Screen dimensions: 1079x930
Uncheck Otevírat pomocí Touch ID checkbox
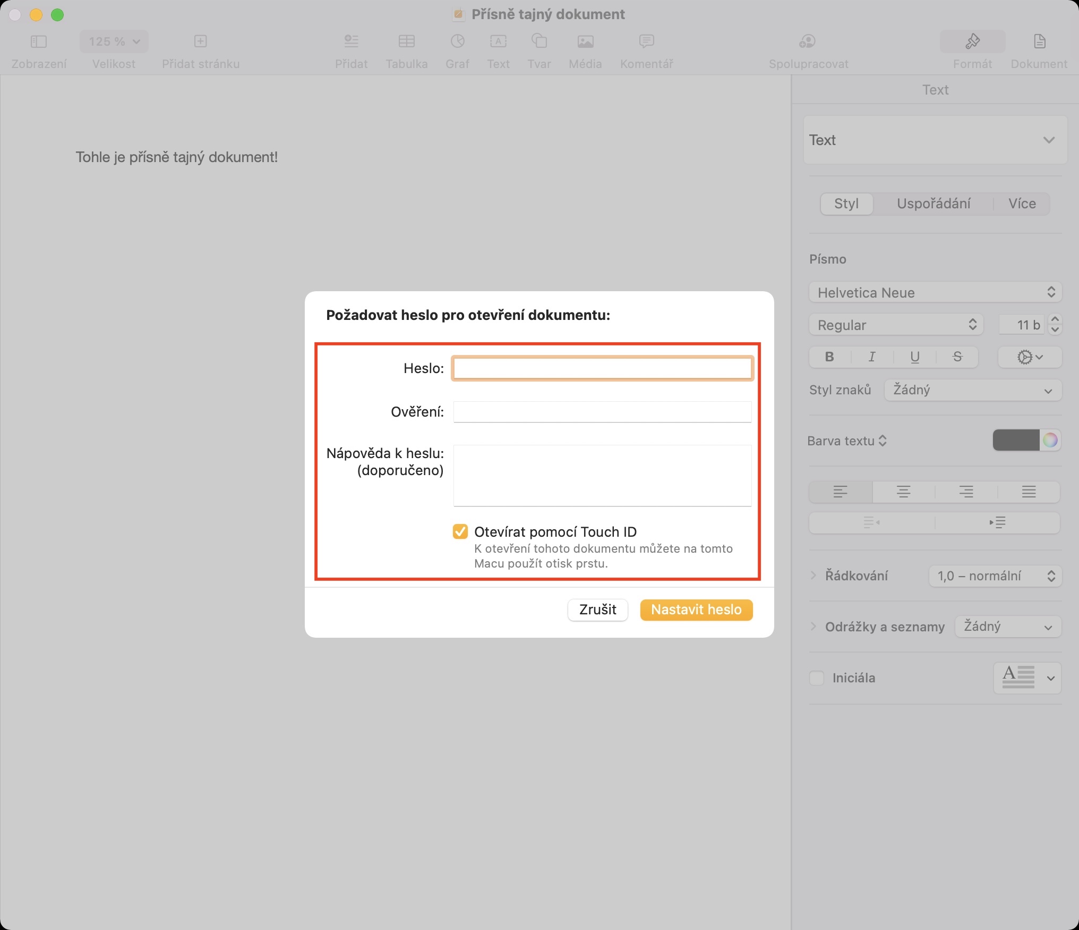(x=460, y=531)
